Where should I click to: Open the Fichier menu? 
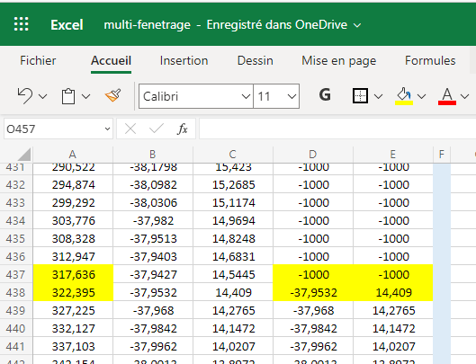click(38, 61)
